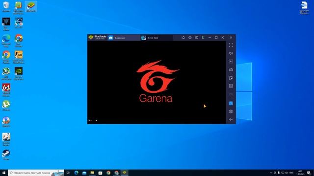The width and height of the screenshot is (314, 176).
Task: Click the cursor lock icon in sidebar
Action: click(231, 62)
